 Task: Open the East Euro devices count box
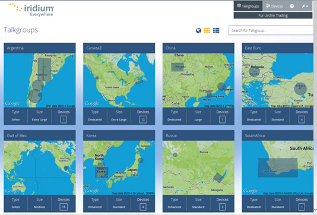click(302, 119)
